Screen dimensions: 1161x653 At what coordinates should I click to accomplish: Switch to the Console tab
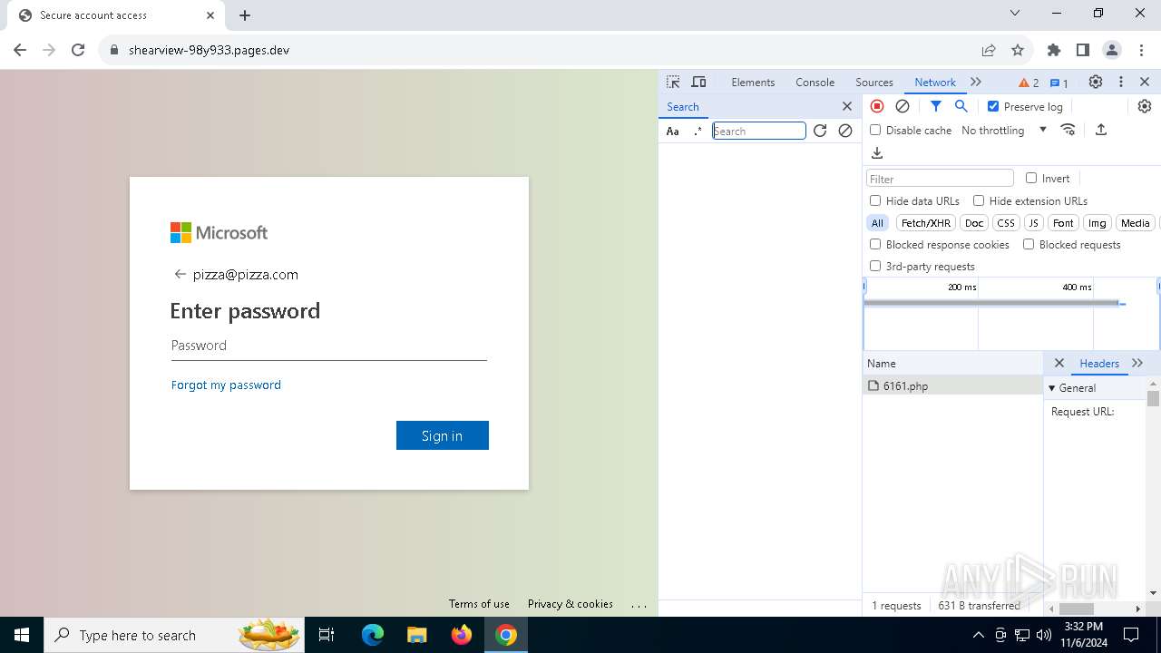point(815,82)
